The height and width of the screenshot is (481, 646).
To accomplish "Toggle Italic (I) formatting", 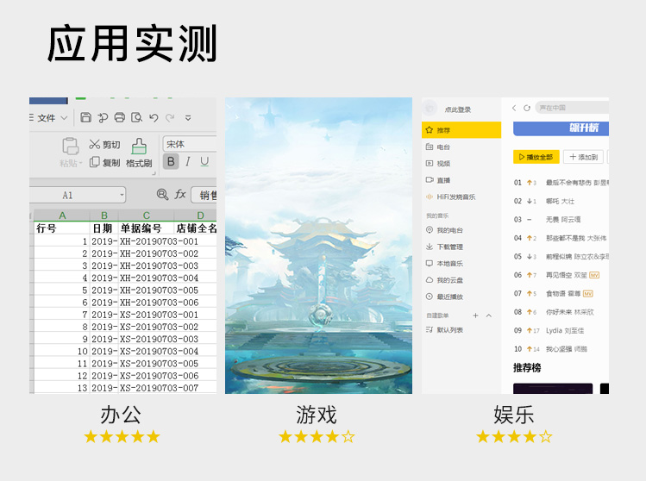I will coord(189,161).
